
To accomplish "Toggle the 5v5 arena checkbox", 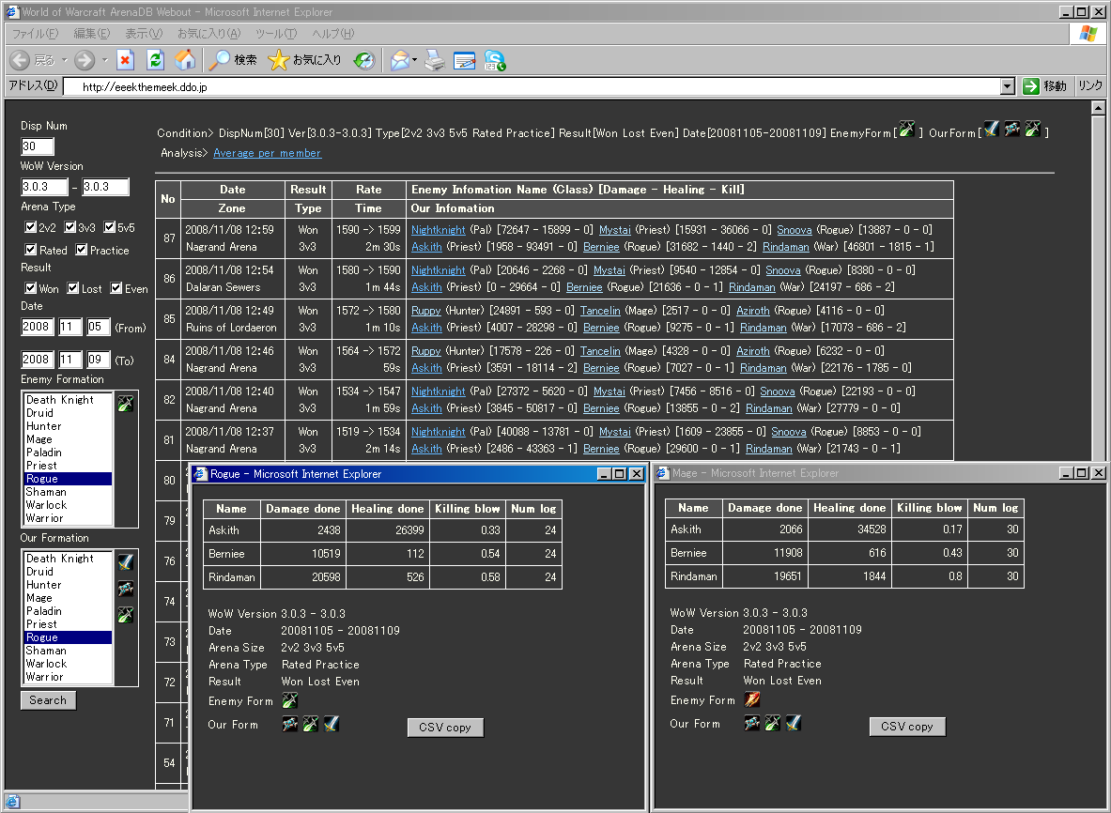I will [110, 227].
